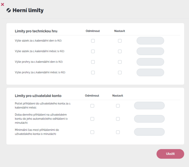This screenshot has height=167, width=189.
Task: Check Odmítnout for monthly bet amount limit
Action: tap(93, 51)
